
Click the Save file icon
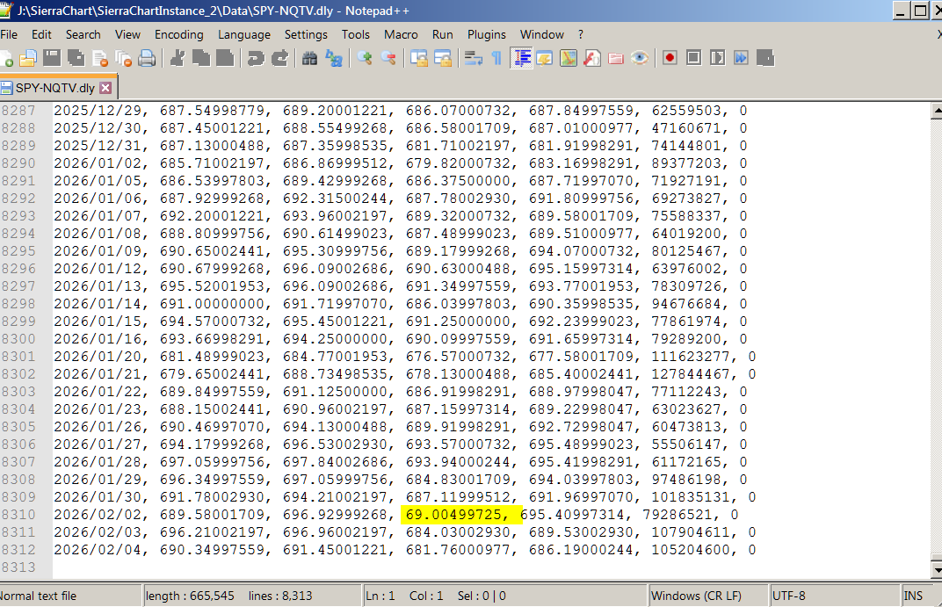pyautogui.click(x=52, y=58)
